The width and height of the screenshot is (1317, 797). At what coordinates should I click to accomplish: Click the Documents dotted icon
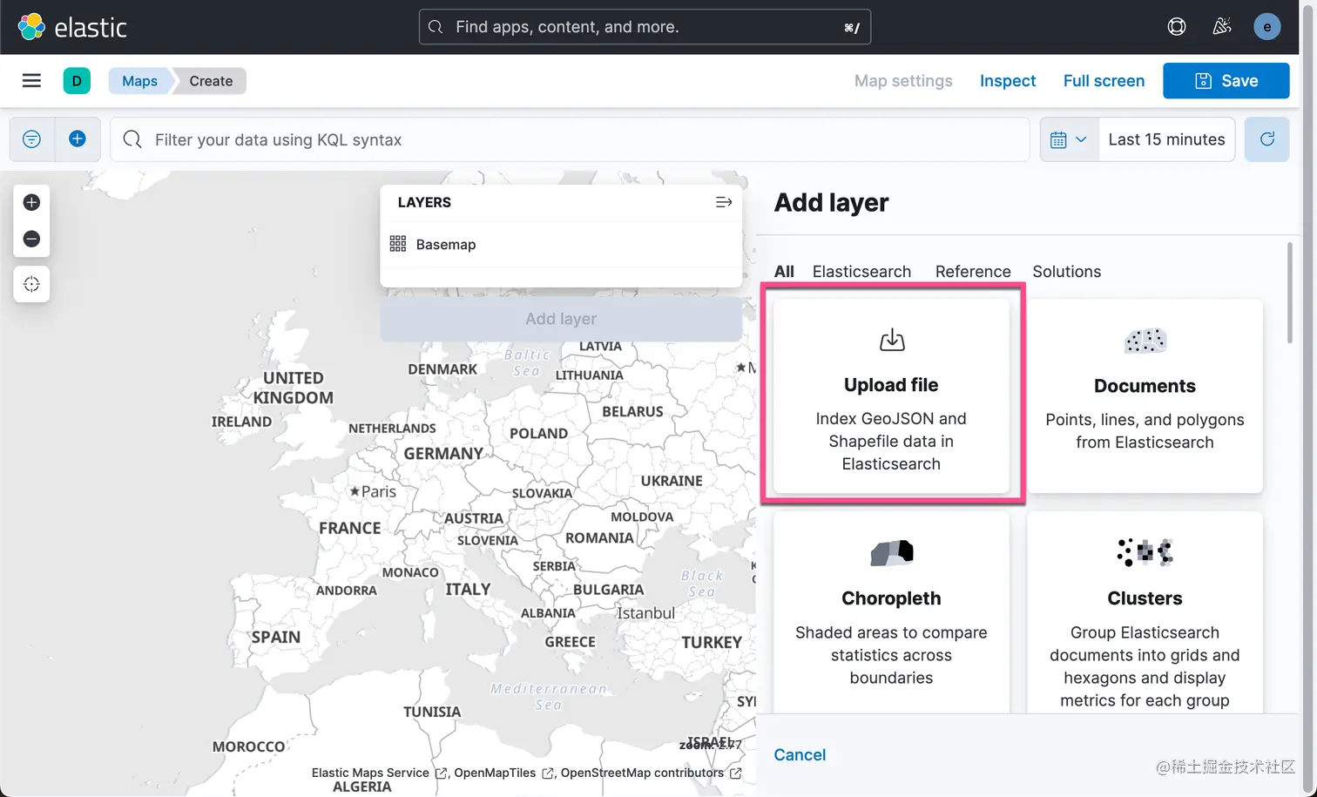pyautogui.click(x=1145, y=341)
